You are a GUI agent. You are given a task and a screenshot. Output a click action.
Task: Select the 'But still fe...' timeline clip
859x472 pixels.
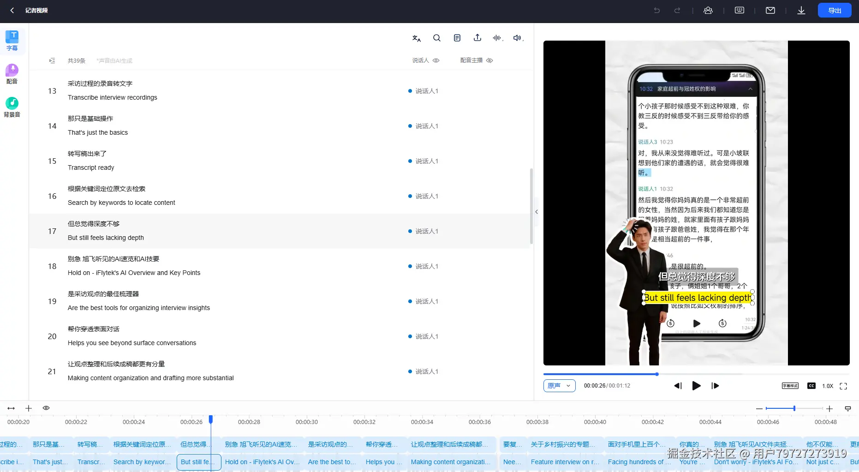pos(199,462)
